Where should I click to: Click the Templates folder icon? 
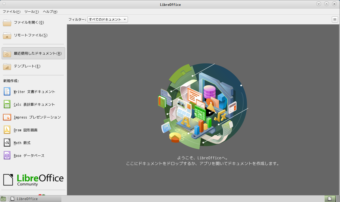(7, 66)
